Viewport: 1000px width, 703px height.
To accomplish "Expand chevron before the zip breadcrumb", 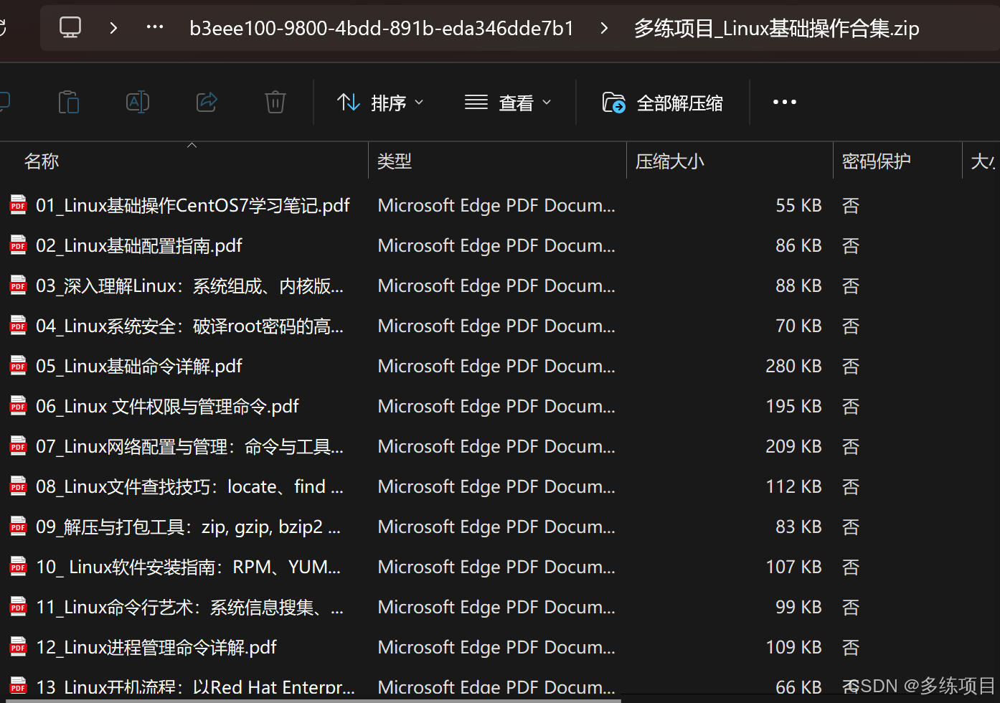I will 604,28.
